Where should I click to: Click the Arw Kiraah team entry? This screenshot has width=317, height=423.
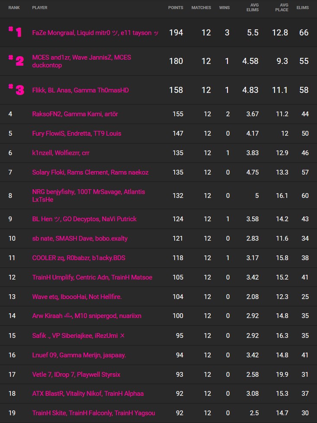pyautogui.click(x=86, y=316)
